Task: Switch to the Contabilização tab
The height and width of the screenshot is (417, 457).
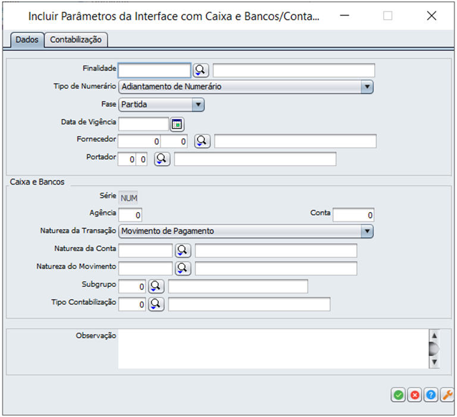Action: click(x=76, y=40)
